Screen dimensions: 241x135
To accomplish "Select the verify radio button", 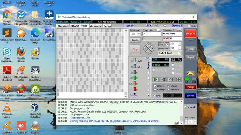I will [x=173, y=65].
